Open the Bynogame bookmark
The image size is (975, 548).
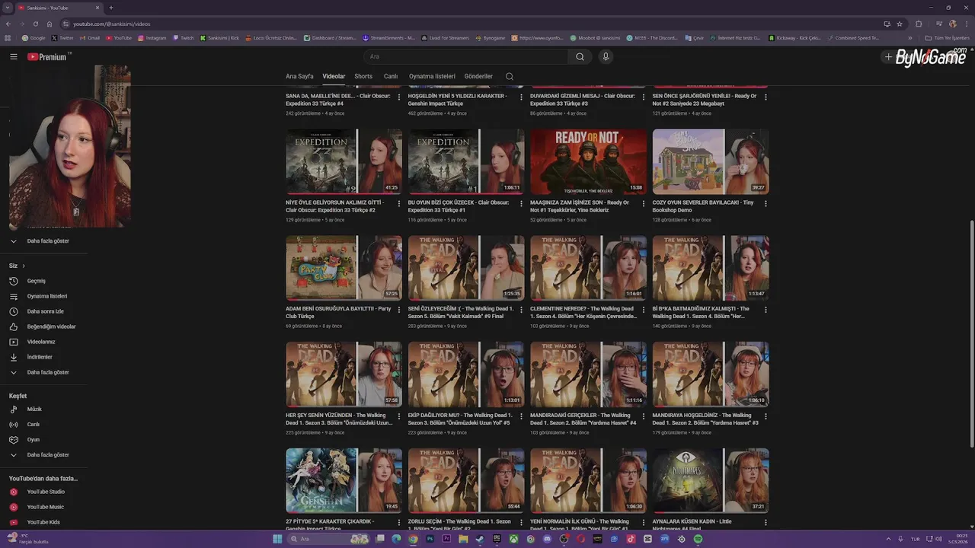pyautogui.click(x=490, y=37)
